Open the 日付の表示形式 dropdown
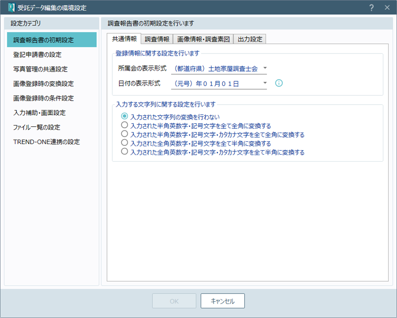 (219, 83)
